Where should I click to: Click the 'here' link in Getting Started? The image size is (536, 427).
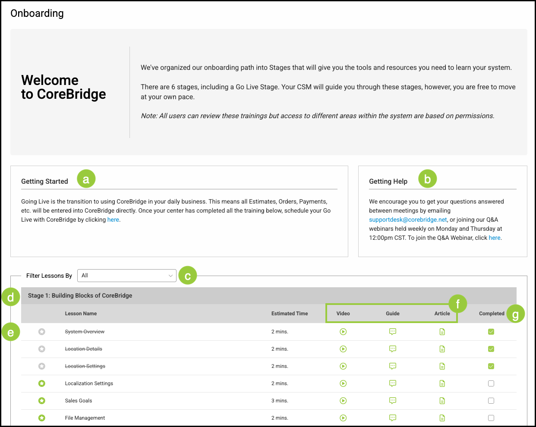tap(113, 220)
